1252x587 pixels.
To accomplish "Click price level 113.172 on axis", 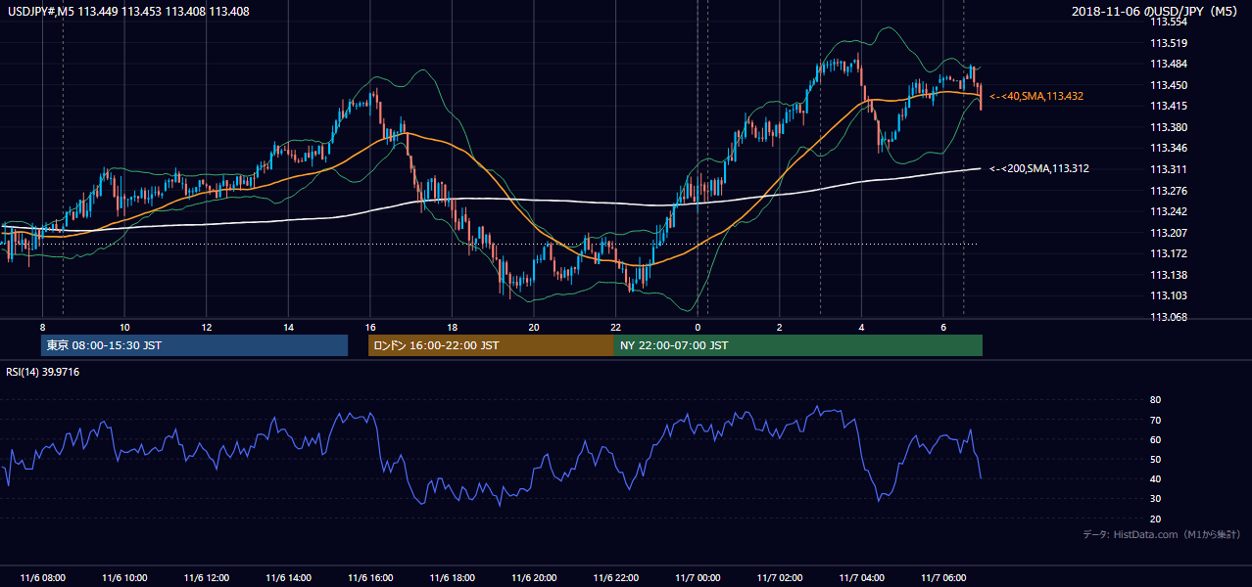I will (1169, 254).
